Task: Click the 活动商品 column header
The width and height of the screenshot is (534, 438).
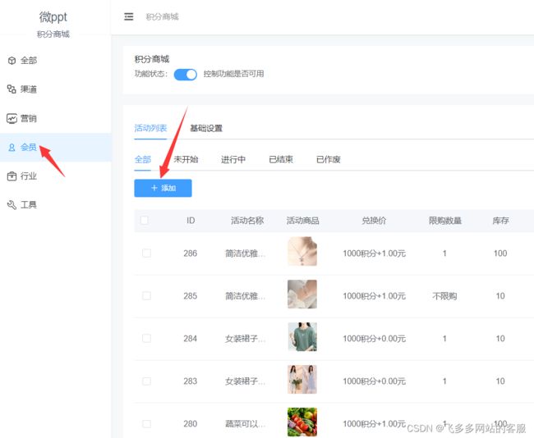Action: [303, 221]
